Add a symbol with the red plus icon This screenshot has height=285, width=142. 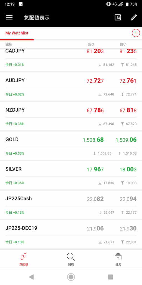pos(136,33)
